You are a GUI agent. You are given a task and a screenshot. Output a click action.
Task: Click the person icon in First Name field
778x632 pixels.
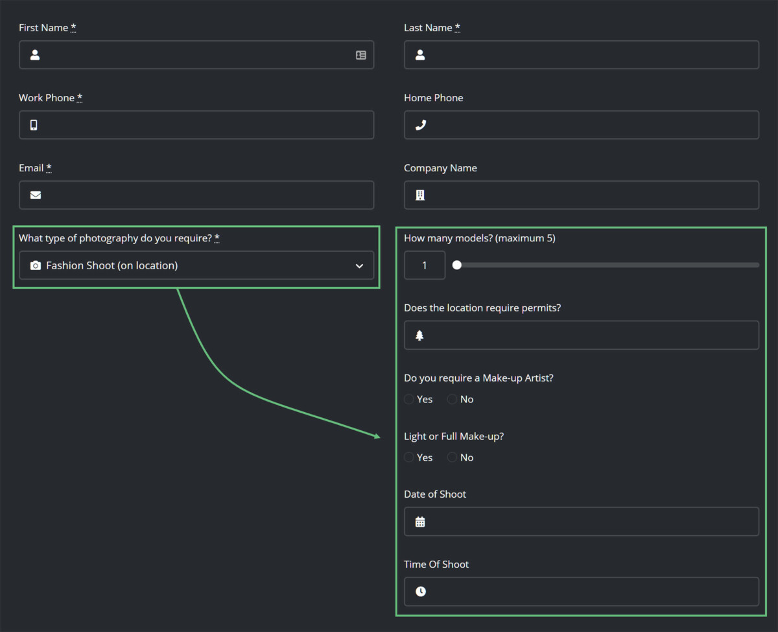tap(35, 55)
